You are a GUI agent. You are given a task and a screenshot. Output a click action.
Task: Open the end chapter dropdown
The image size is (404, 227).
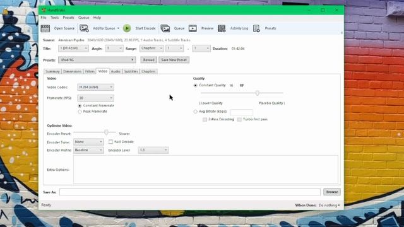(201, 49)
